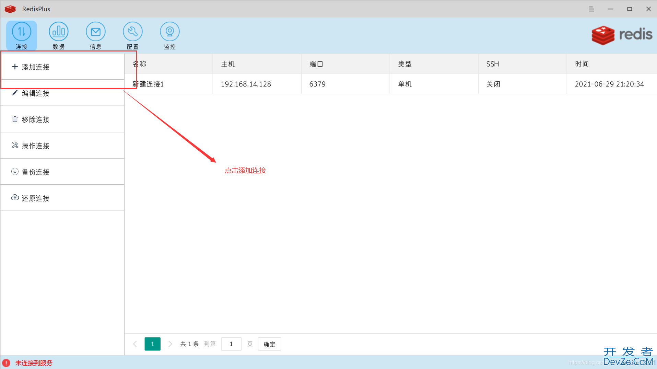
Task: Click the 未连接到服务 status text
Action: tap(34, 363)
